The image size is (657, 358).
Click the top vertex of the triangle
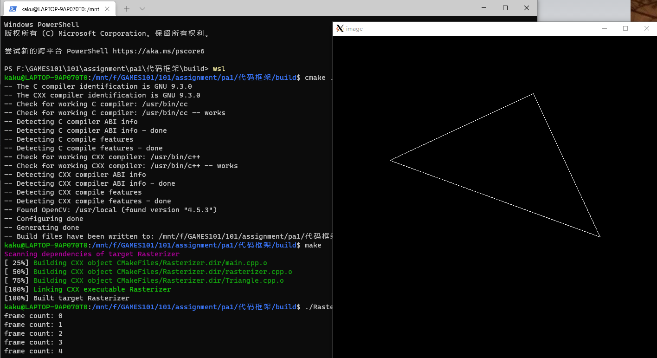(533, 94)
